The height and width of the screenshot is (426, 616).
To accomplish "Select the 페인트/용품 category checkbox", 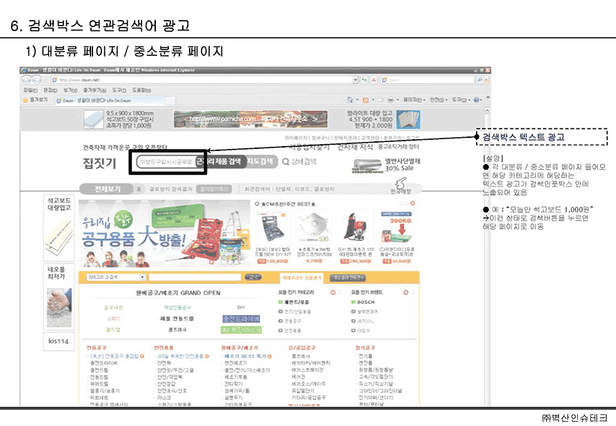I will 281,301.
